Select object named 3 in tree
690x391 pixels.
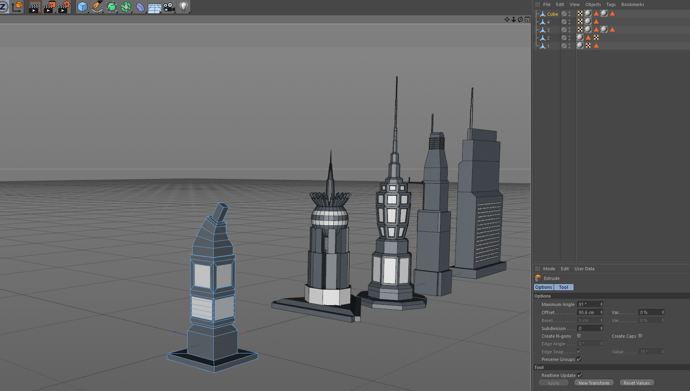[x=548, y=30]
